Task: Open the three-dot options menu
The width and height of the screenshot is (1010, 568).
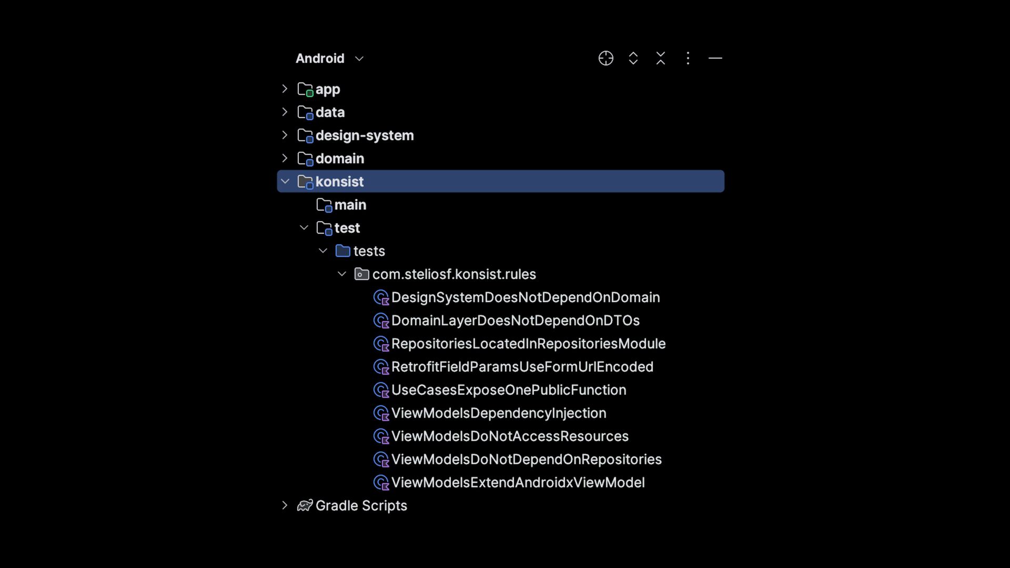Action: [688, 58]
